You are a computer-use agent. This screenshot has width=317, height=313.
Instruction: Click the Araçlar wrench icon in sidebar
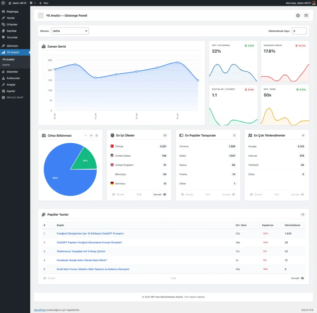[x=3, y=85]
